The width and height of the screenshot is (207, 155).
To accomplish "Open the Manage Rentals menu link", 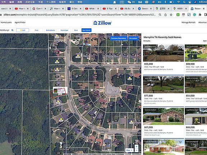I will (188, 22).
